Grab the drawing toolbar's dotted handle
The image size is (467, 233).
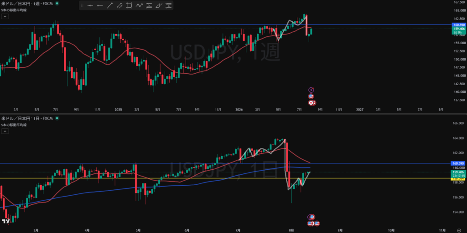click(82, 5)
